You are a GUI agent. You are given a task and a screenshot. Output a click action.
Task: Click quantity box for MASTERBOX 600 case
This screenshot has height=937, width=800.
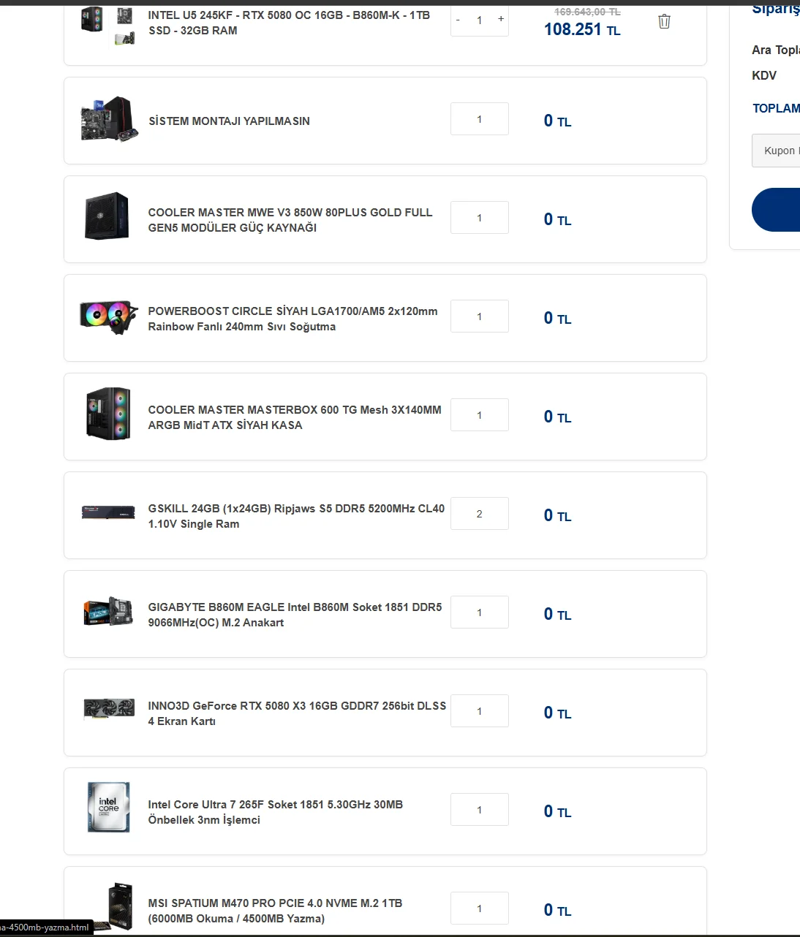pos(480,415)
